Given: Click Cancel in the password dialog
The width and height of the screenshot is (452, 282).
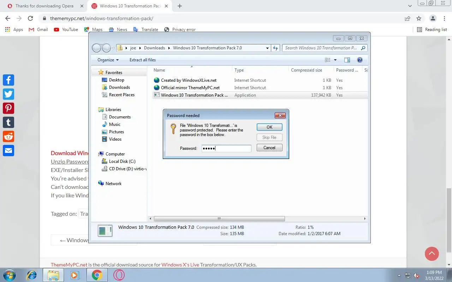Looking at the screenshot, I should click(x=269, y=148).
